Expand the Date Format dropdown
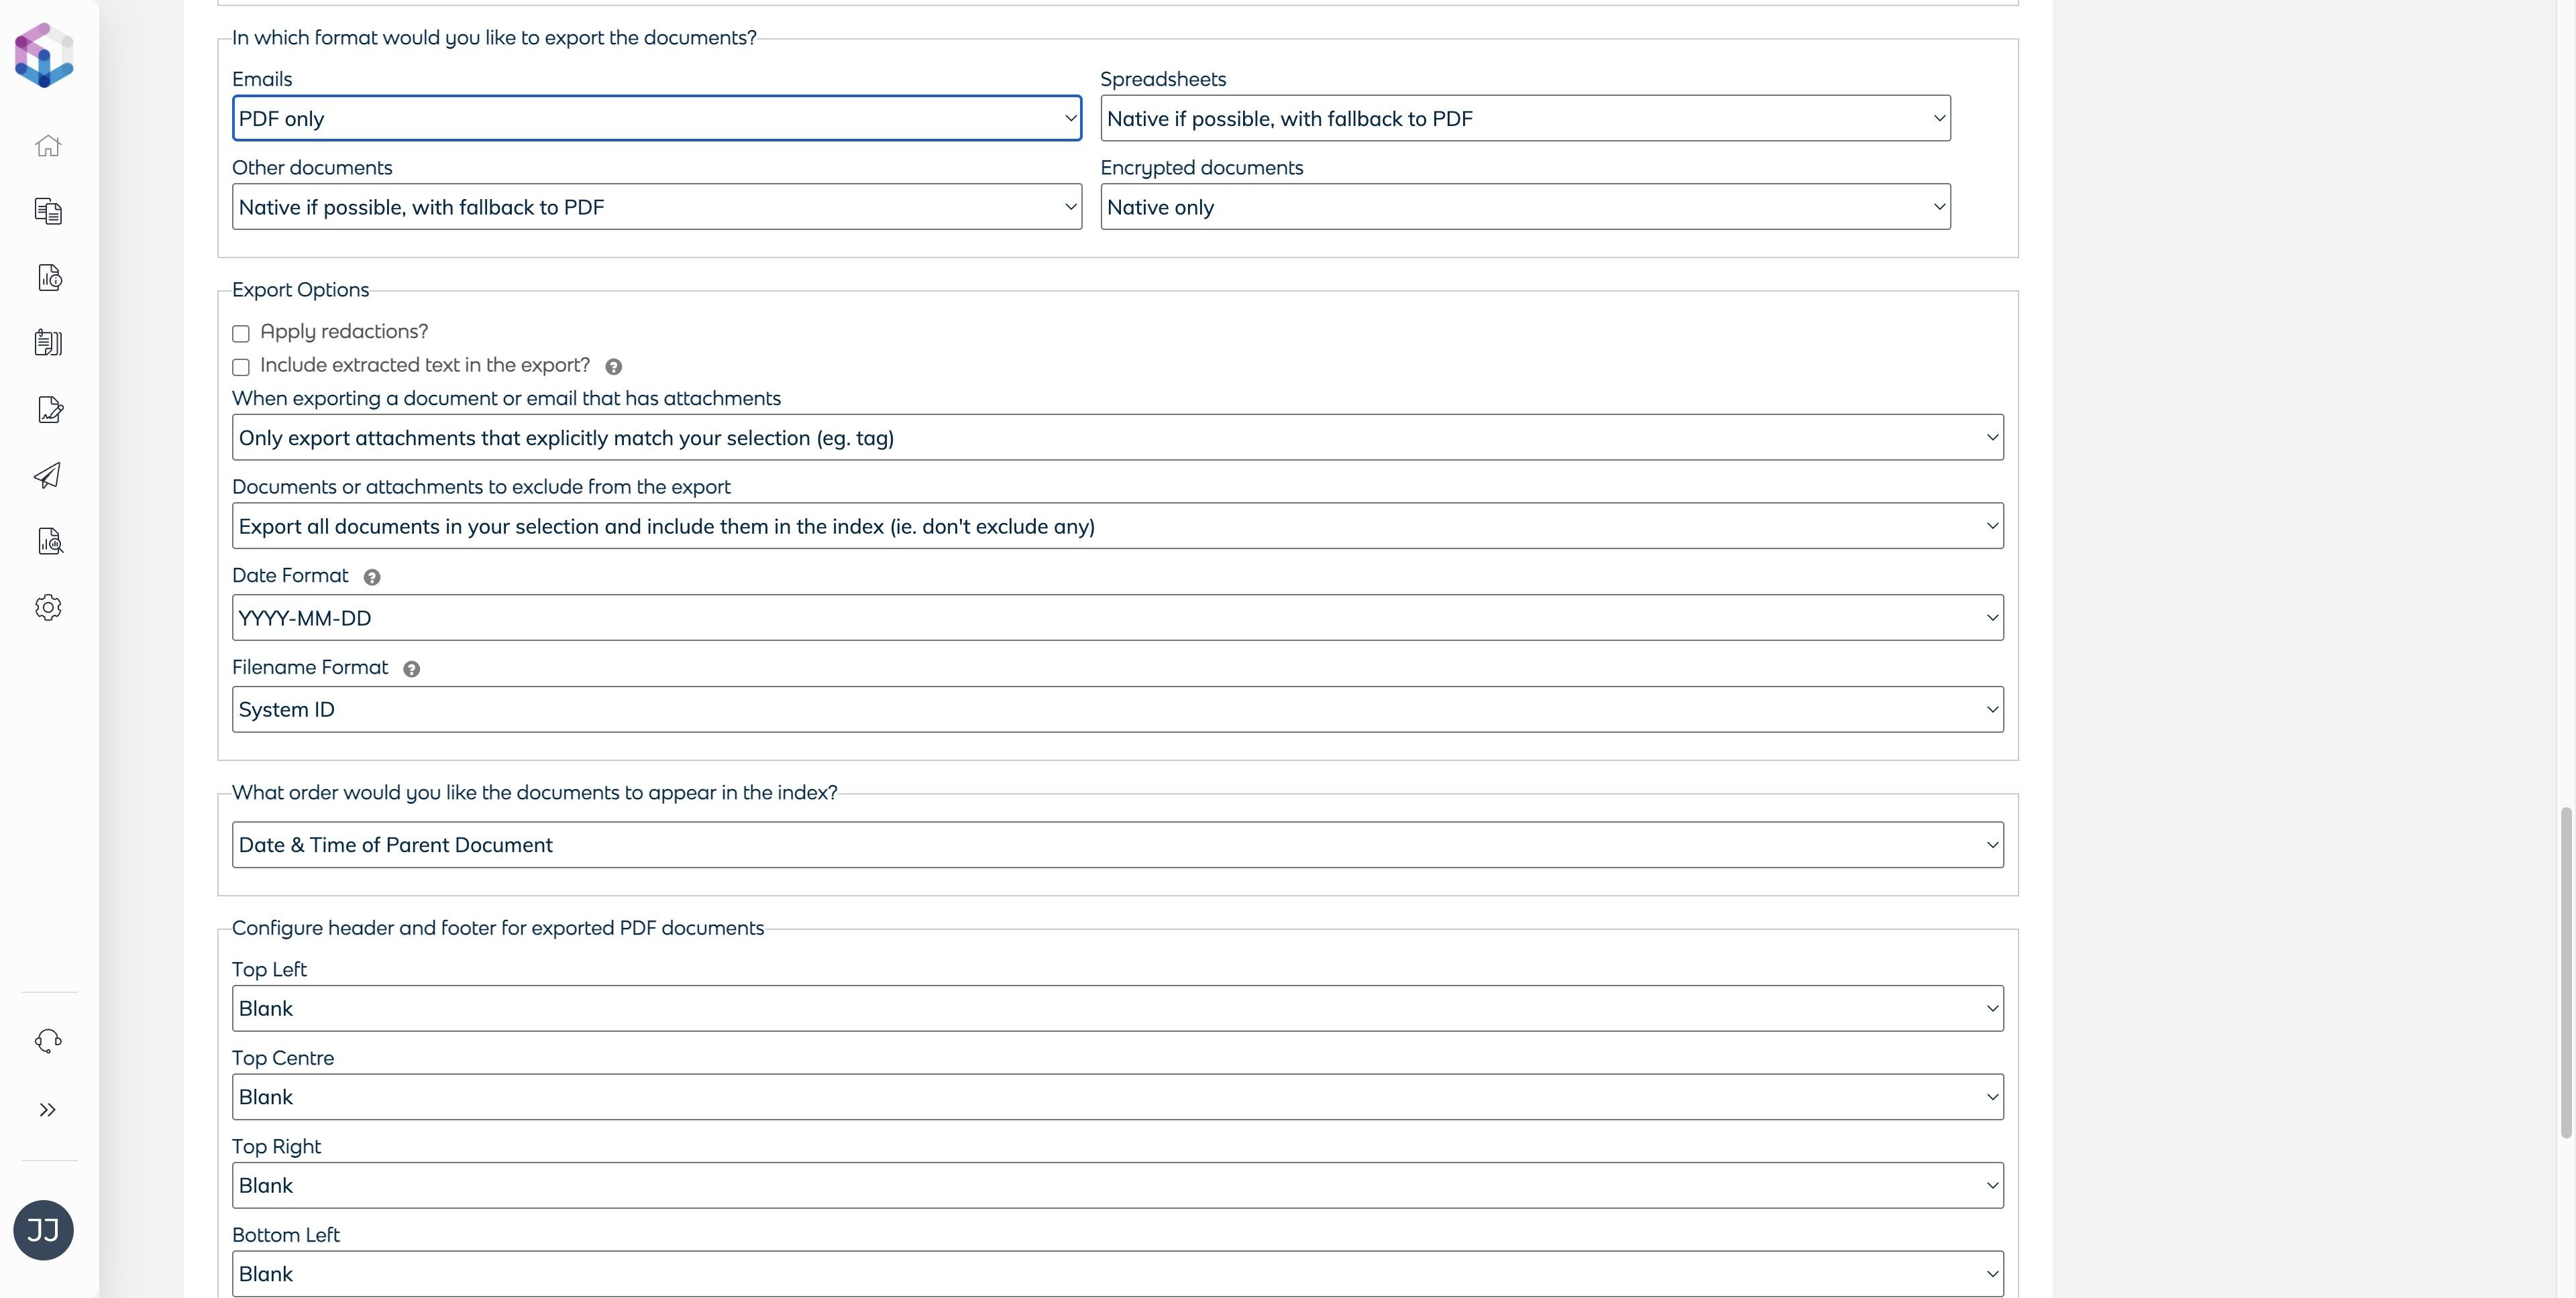 [1117, 617]
